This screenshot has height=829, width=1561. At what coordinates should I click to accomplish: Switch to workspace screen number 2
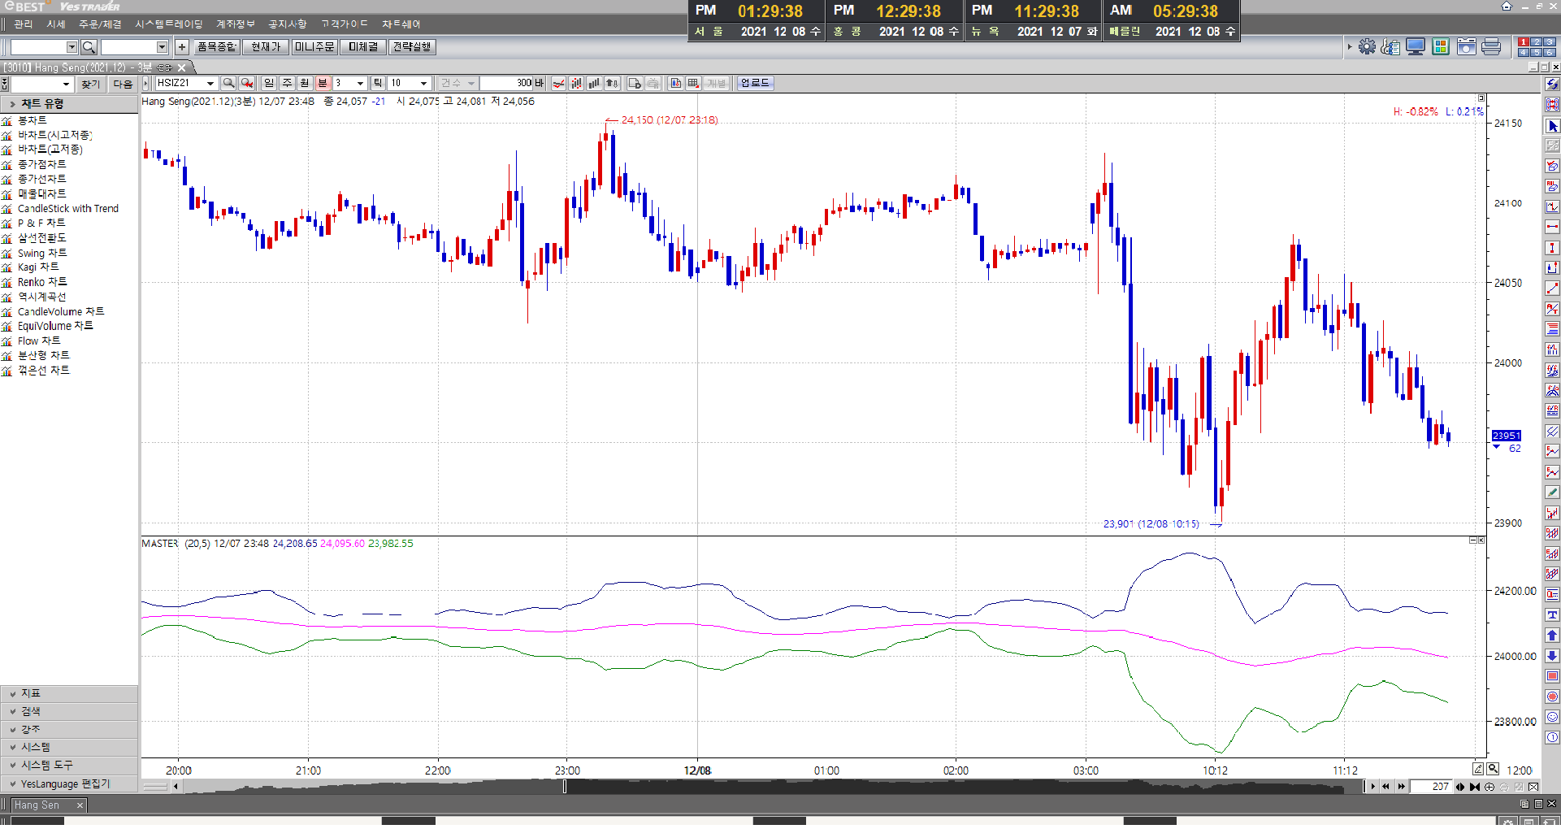1536,42
